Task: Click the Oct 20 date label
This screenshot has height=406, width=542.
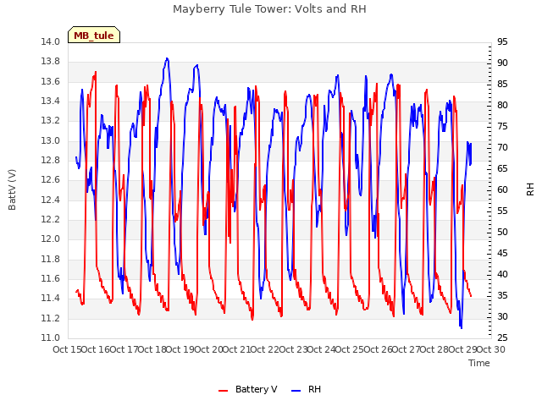Action: [209, 349]
